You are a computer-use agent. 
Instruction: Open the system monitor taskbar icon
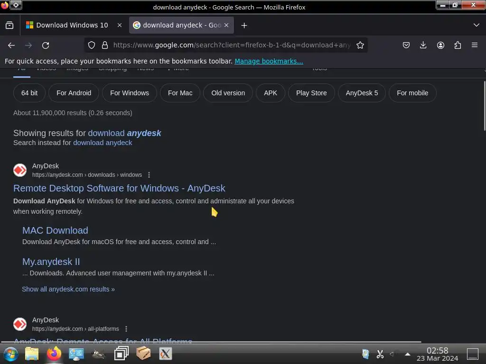(x=76, y=354)
